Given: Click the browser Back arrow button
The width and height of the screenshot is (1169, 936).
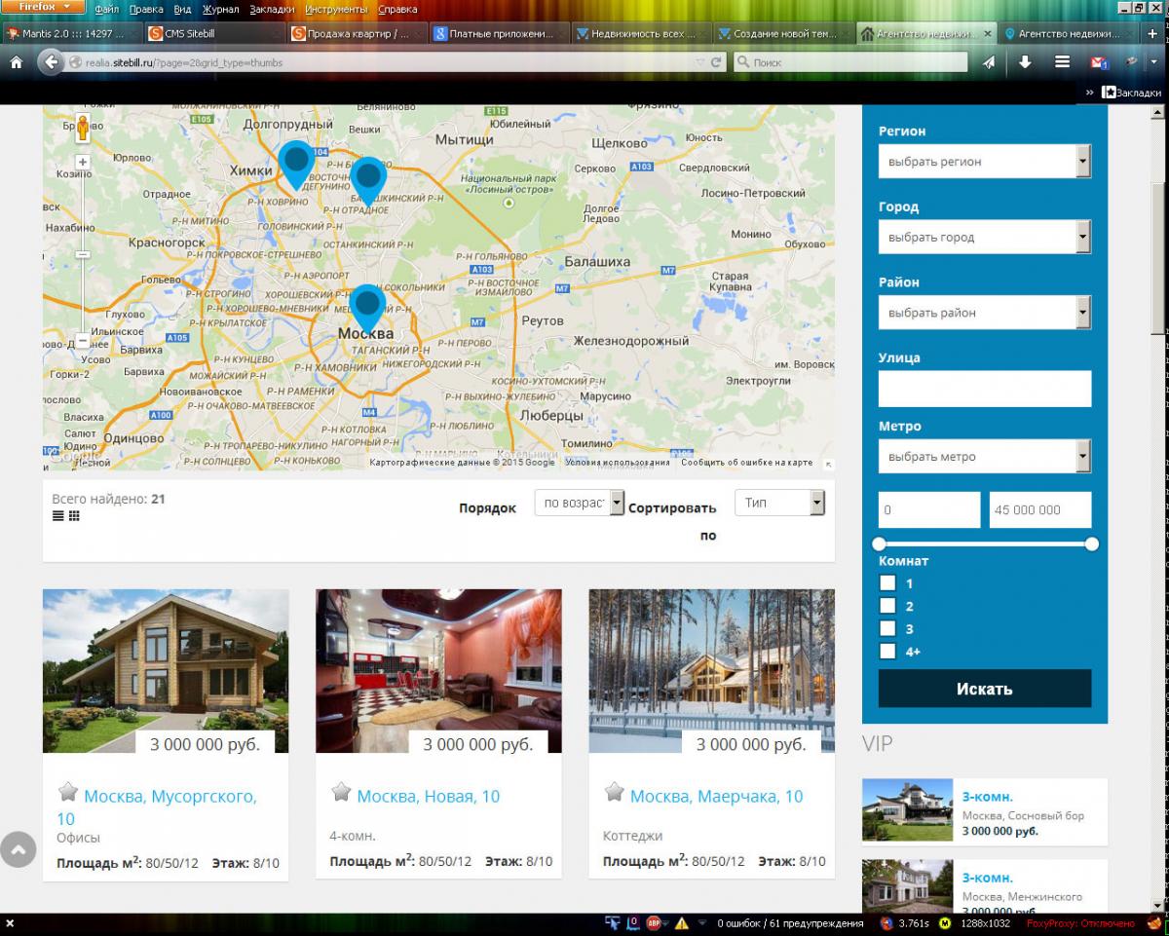Looking at the screenshot, I should point(51,61).
